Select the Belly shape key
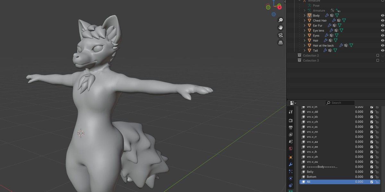 (310, 172)
